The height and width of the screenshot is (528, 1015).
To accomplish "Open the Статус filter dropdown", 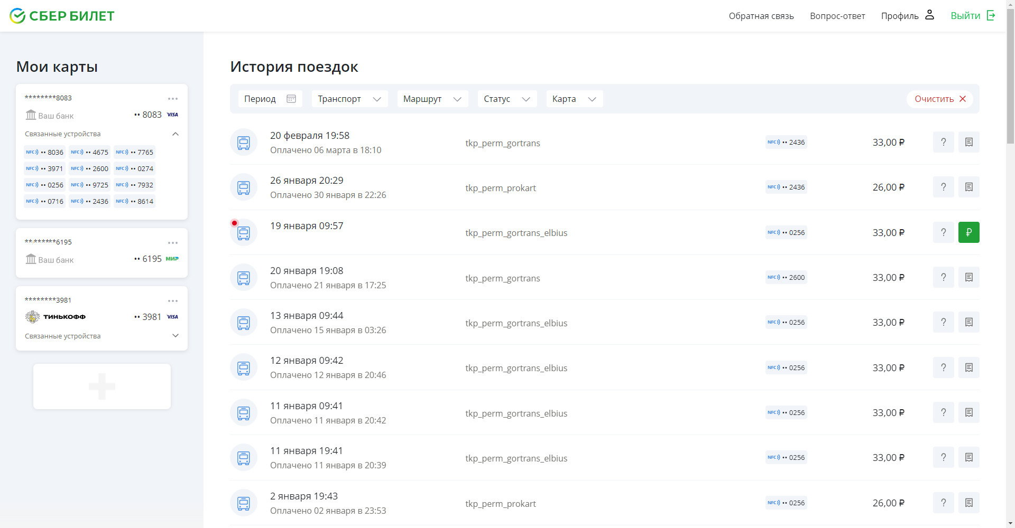I will click(x=507, y=99).
